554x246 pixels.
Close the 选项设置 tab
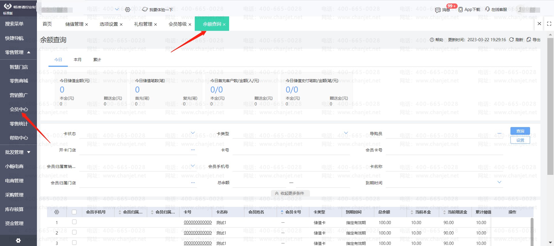[x=121, y=24]
